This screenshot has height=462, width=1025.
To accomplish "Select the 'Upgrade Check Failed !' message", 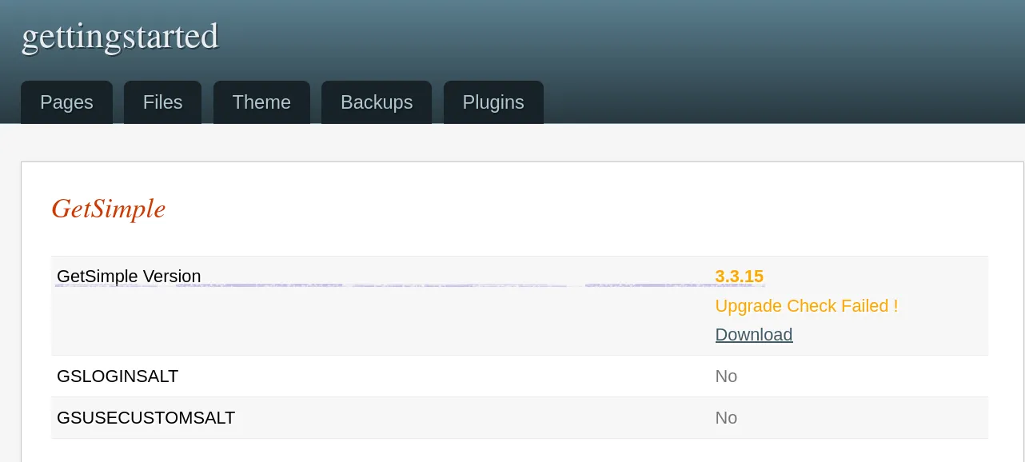I will pyautogui.click(x=807, y=305).
